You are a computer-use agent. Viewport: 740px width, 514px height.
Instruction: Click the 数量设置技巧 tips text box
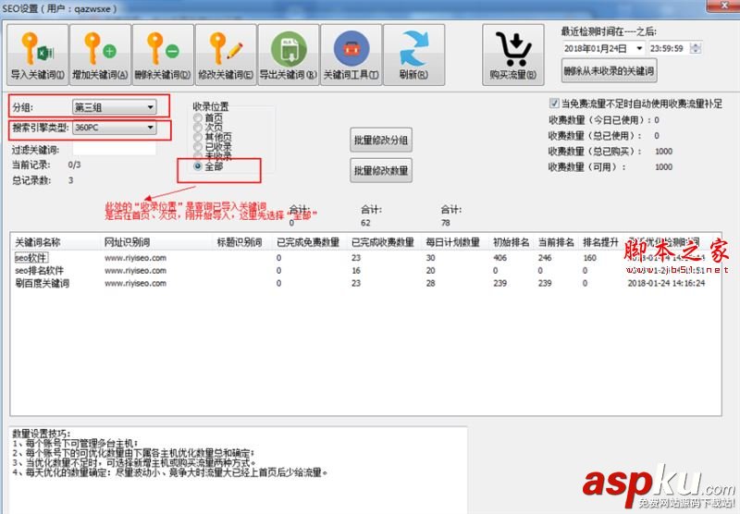pyautogui.click(x=239, y=470)
